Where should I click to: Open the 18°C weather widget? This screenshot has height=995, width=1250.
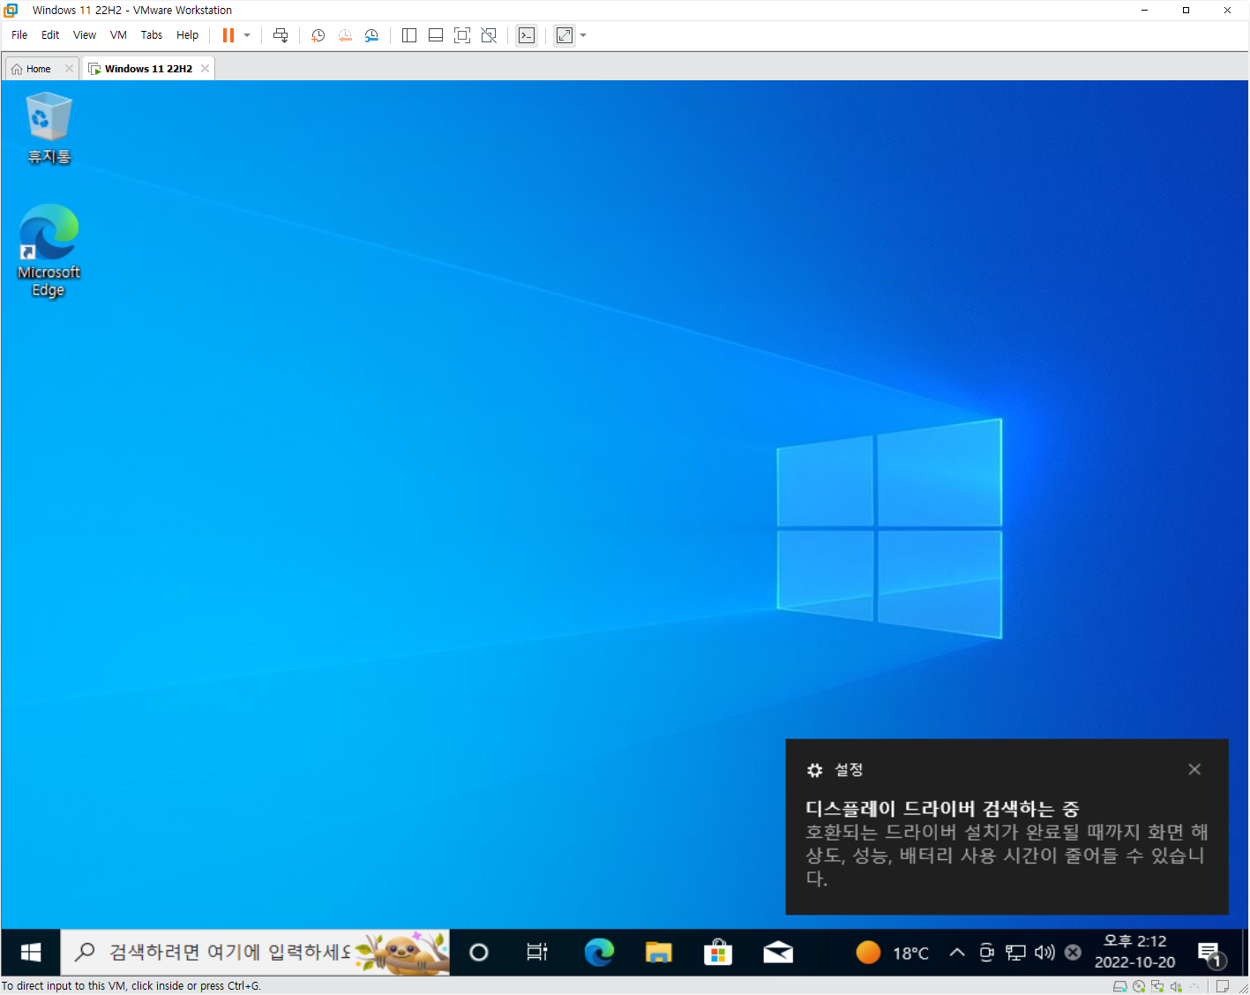click(x=893, y=953)
